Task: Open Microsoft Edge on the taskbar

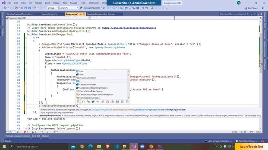Action: (x=90, y=147)
